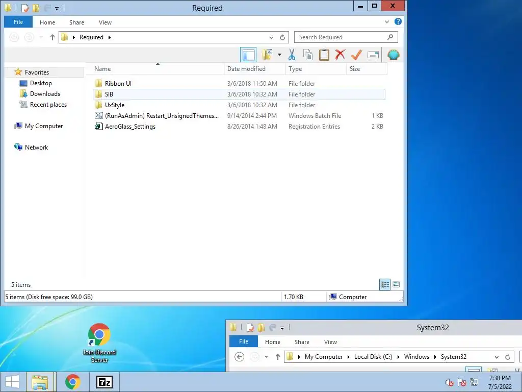The width and height of the screenshot is (522, 392).
Task: Click the Properties quick access icon in the Required title bar
Action: [x=24, y=8]
